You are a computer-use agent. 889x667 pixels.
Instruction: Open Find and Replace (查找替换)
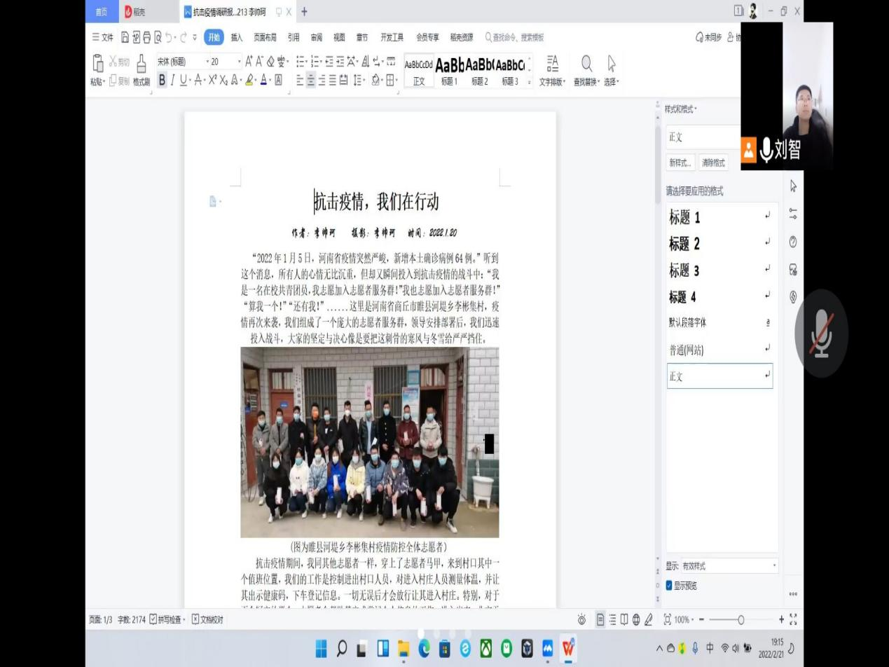point(586,70)
